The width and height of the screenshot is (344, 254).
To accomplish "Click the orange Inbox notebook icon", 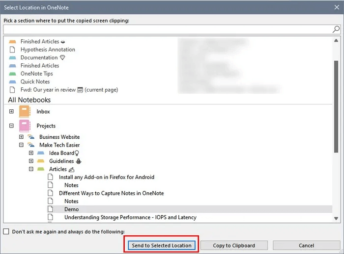I will 25,111.
